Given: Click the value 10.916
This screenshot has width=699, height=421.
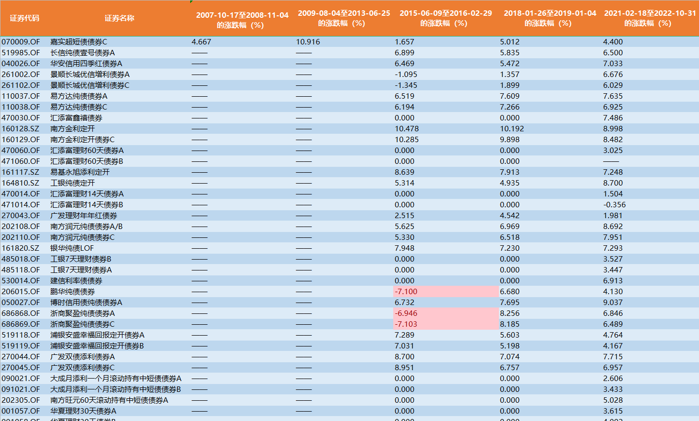Looking at the screenshot, I should 308,42.
